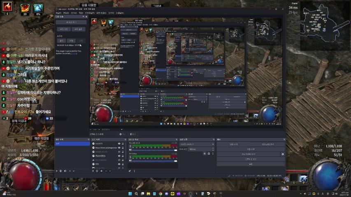Open the author donate link in multi-stream dock
351x197 pixels.
pyautogui.click(x=73, y=54)
